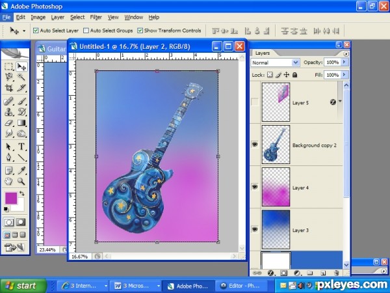
Task: Uncheck Show Transform Controls
Action: [140, 31]
